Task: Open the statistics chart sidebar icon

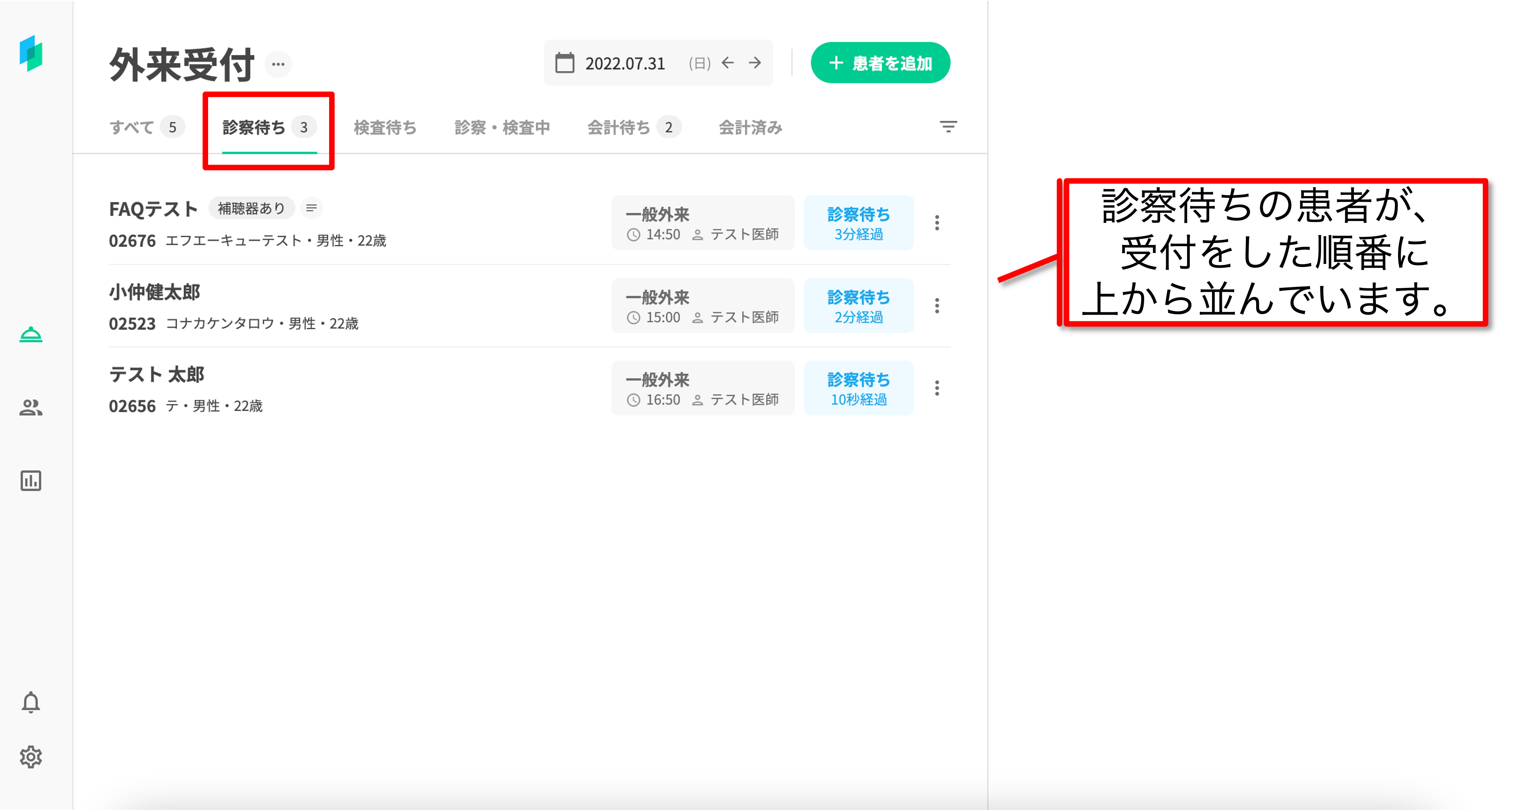Action: pos(31,480)
